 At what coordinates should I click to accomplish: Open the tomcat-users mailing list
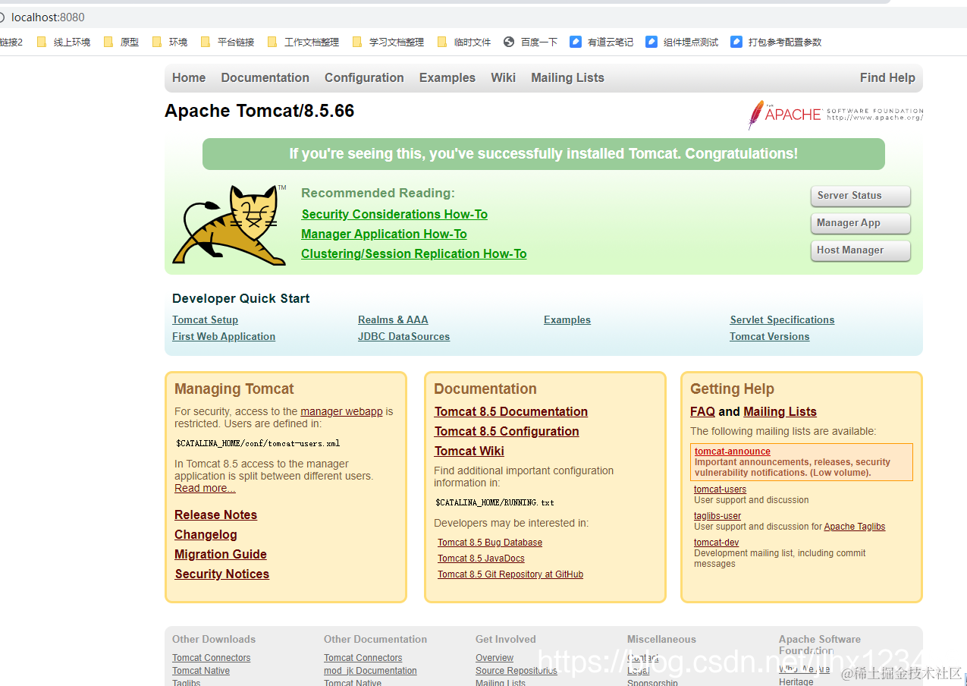tap(720, 489)
